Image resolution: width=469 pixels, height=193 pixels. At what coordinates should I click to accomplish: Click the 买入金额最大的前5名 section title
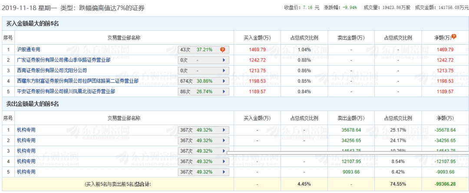[x=32, y=23]
